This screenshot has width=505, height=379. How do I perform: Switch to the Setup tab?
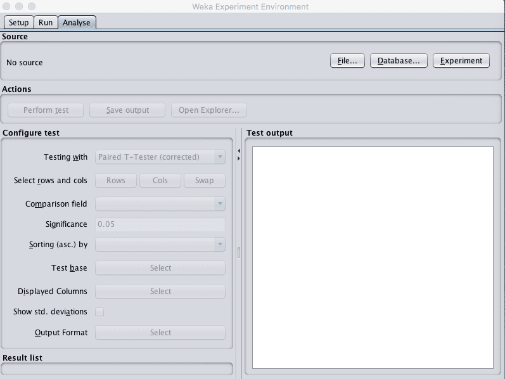[18, 23]
